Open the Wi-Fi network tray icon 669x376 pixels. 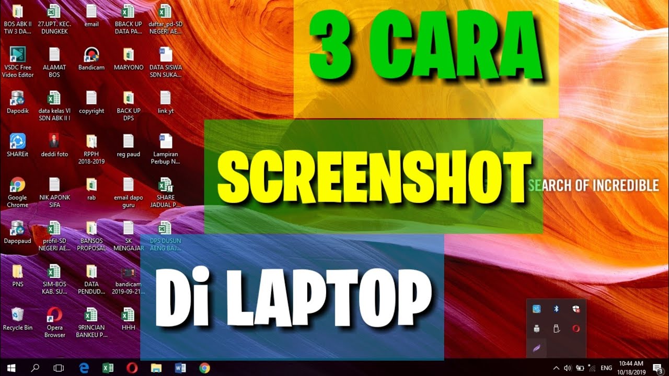tap(592, 368)
